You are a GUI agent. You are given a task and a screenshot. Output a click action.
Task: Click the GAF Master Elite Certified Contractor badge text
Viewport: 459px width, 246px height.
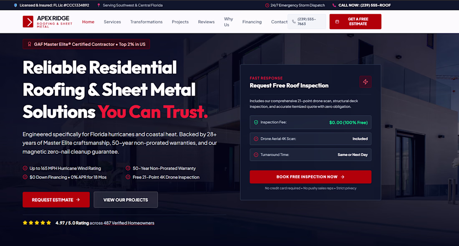(90, 44)
